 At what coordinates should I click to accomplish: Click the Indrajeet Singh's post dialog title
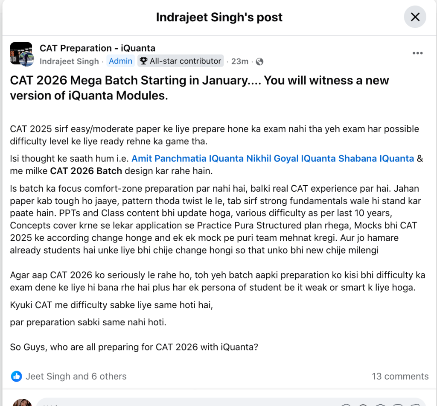219,17
